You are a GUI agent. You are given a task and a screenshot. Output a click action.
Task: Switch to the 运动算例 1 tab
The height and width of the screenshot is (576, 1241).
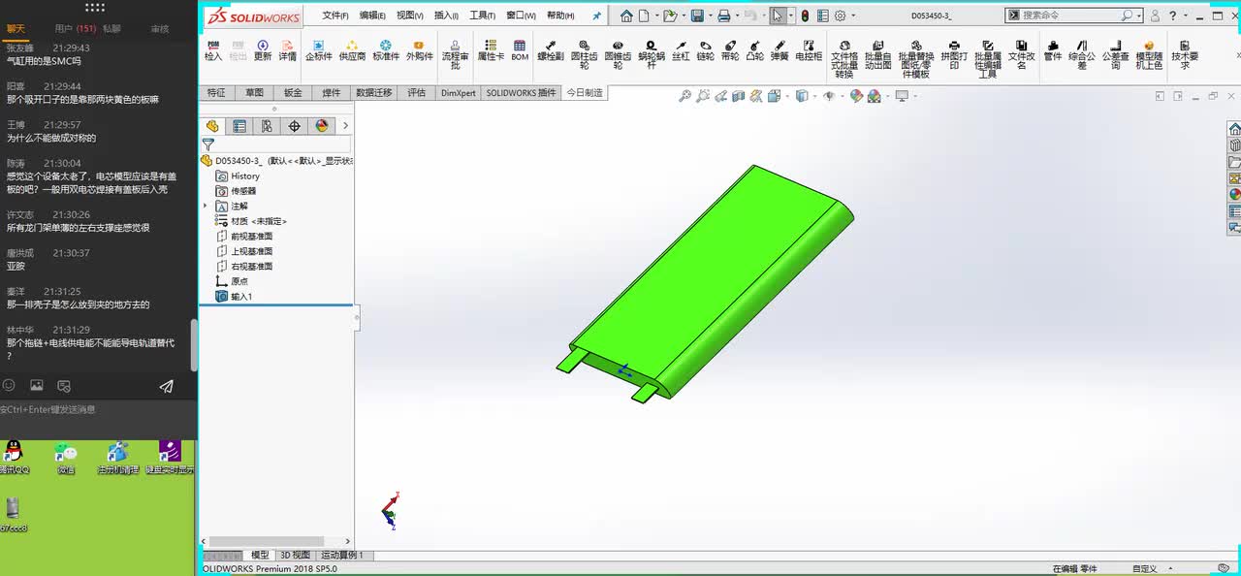pyautogui.click(x=341, y=556)
